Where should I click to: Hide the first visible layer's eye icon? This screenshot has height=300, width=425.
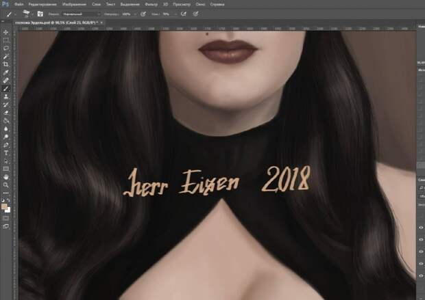[421, 228]
